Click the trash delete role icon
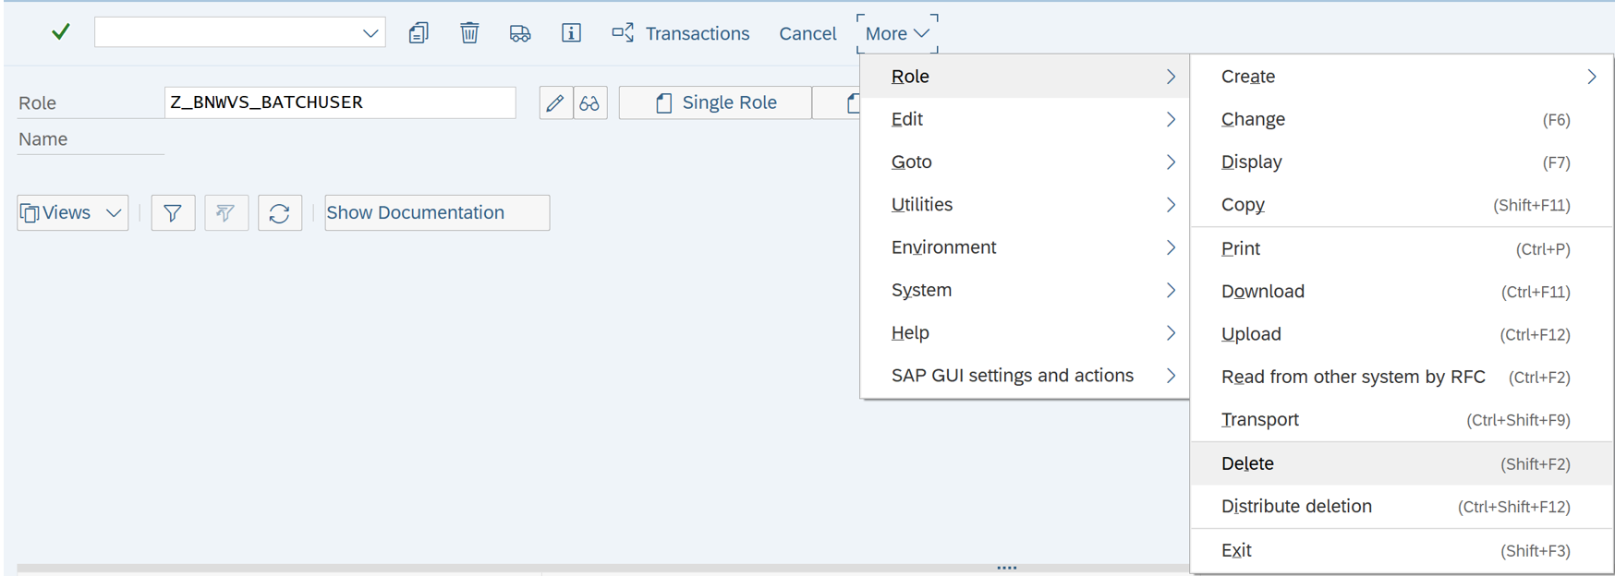Screen dimensions: 1615x576 click(x=469, y=33)
